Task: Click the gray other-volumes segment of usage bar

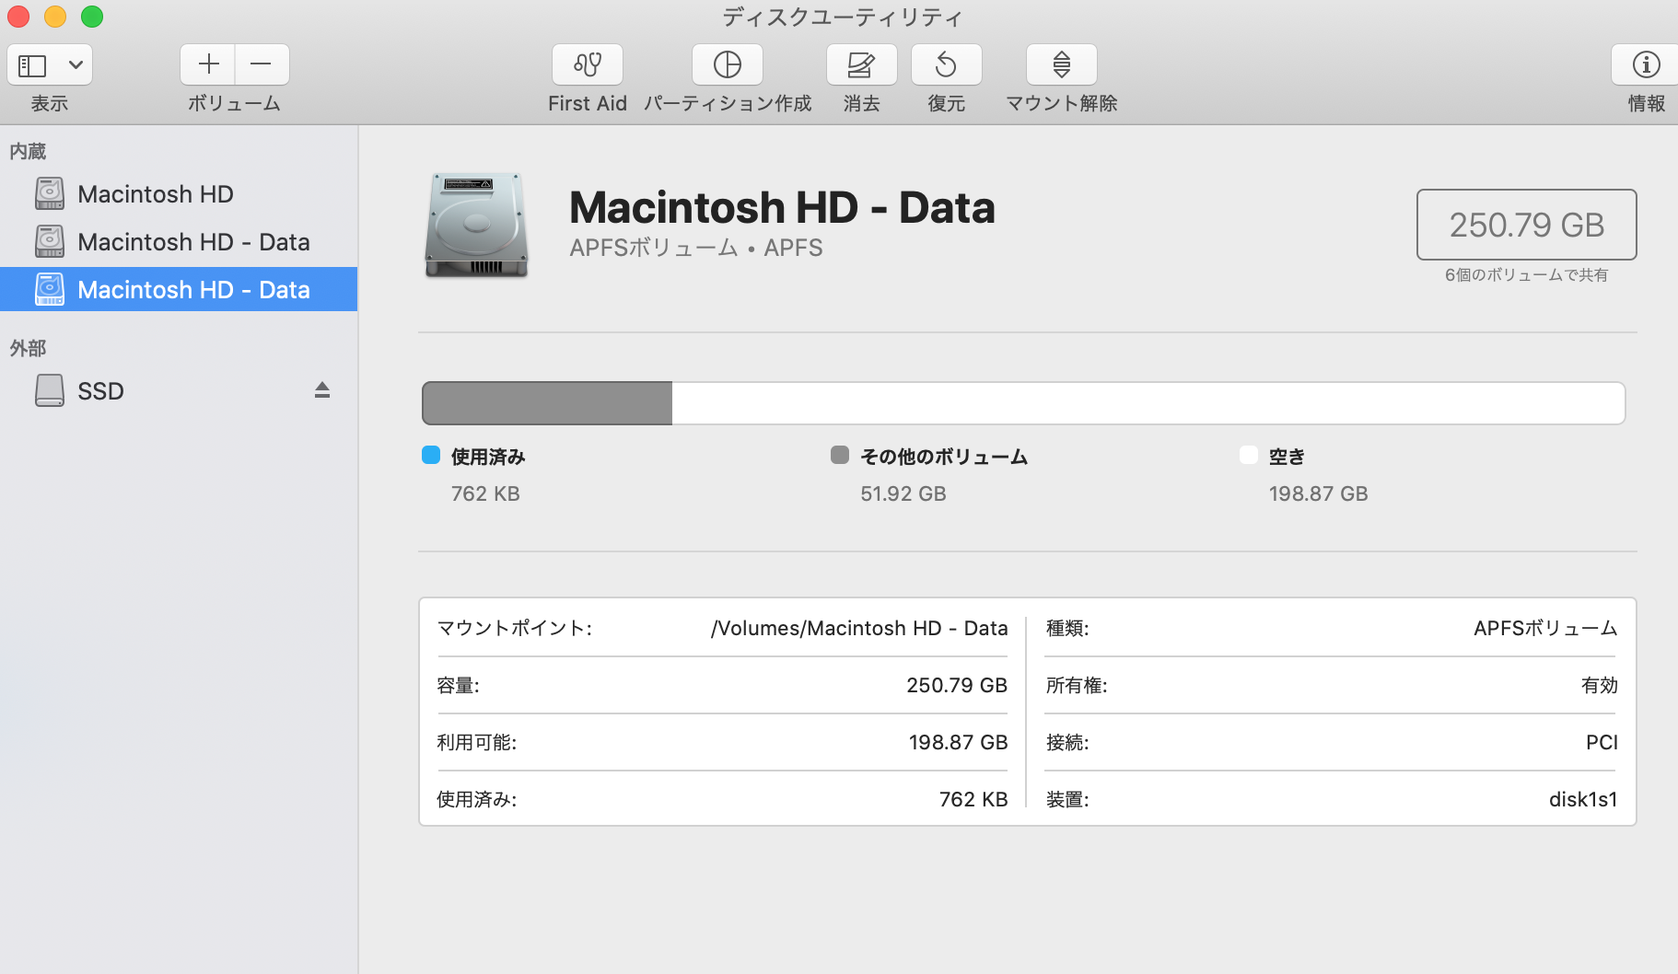Action: tap(547, 403)
